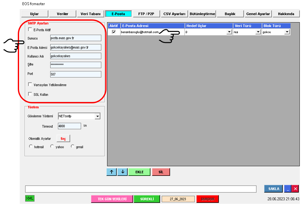This screenshot has height=207, width=303.
Task: Go to the Veri Tabanı tab
Action: [x=91, y=14]
